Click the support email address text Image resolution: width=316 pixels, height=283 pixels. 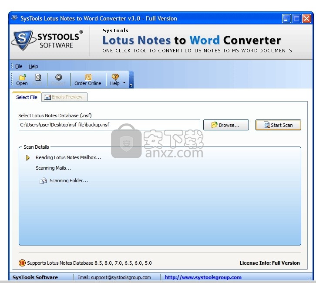121,277
